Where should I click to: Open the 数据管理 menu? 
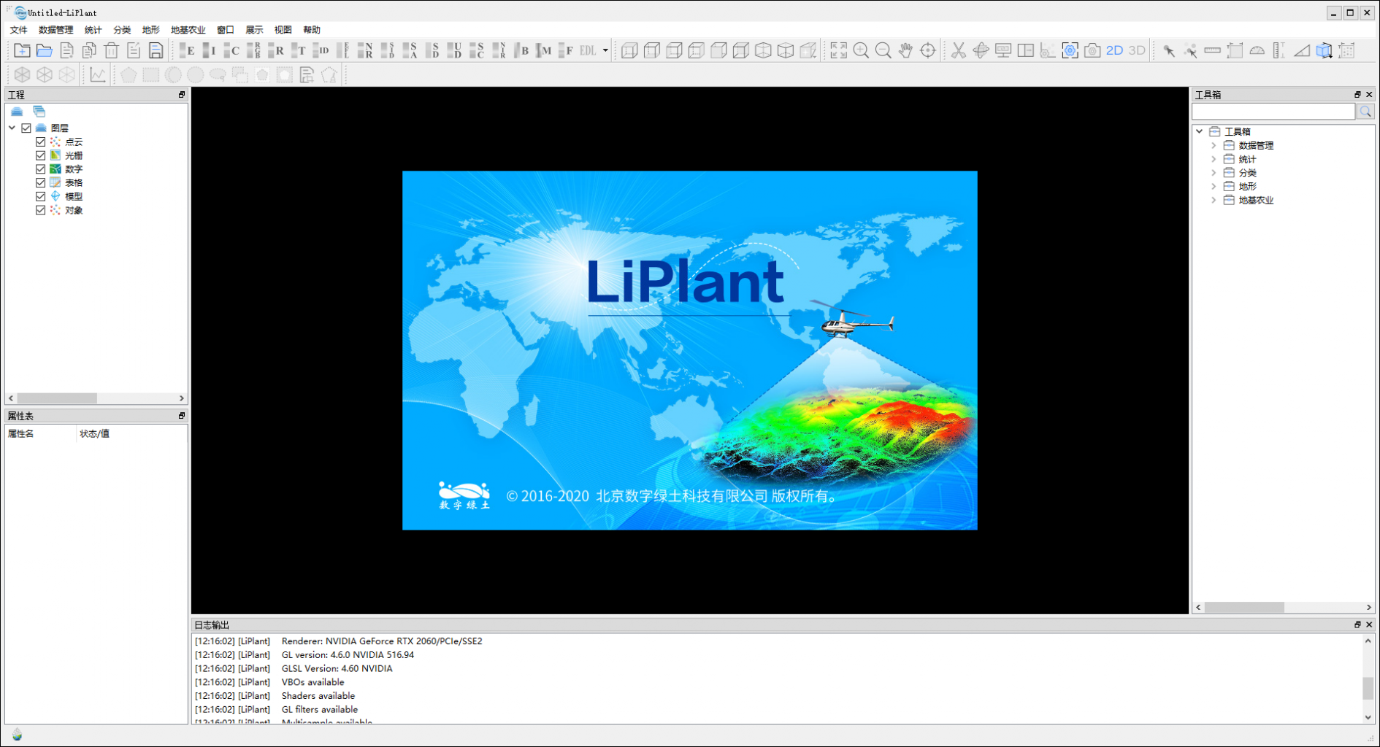pos(56,30)
